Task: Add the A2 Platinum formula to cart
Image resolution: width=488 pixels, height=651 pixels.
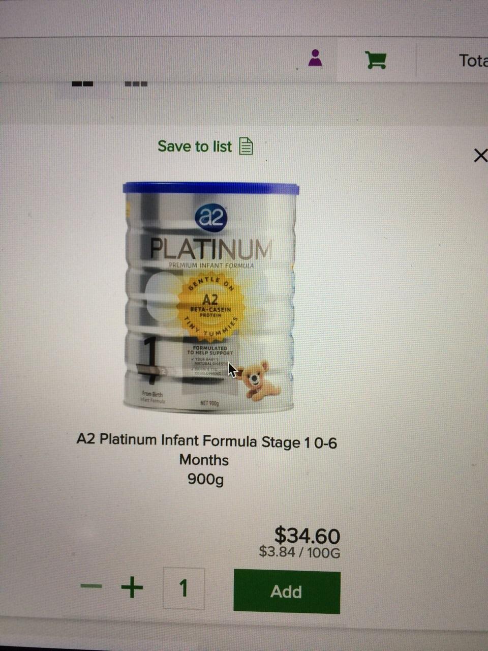Action: coord(287,592)
